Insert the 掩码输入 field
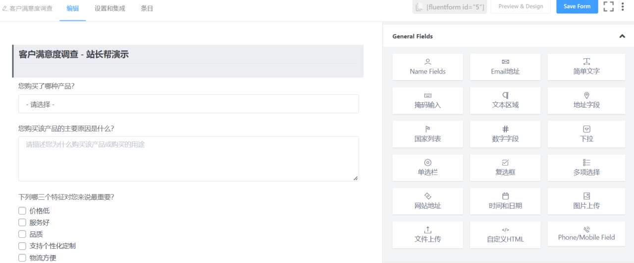 click(427, 100)
